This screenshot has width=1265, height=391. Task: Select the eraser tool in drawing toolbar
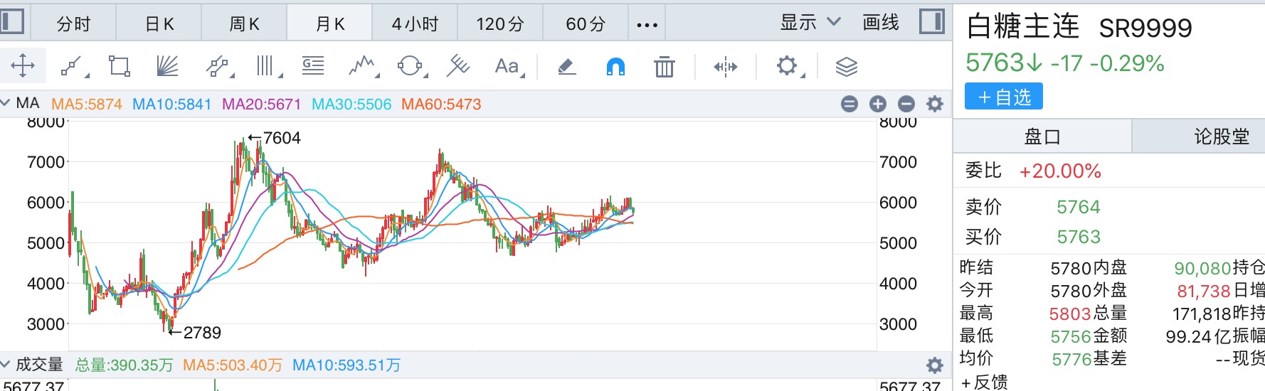(566, 67)
